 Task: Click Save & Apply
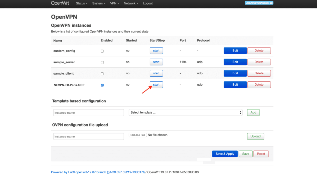[x=225, y=154]
